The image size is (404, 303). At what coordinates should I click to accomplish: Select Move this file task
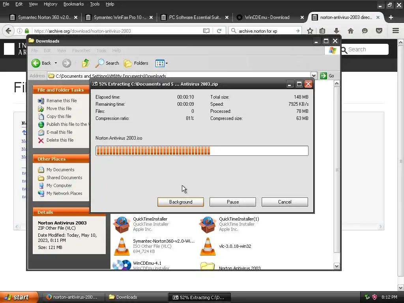click(59, 108)
